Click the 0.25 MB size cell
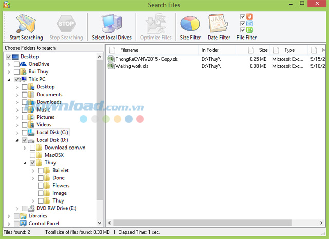Viewport: 329px width, 239px height. click(258, 59)
